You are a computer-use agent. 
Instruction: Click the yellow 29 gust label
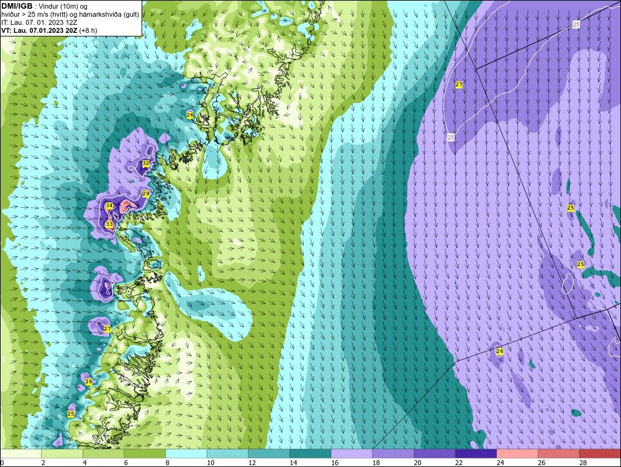[146, 193]
